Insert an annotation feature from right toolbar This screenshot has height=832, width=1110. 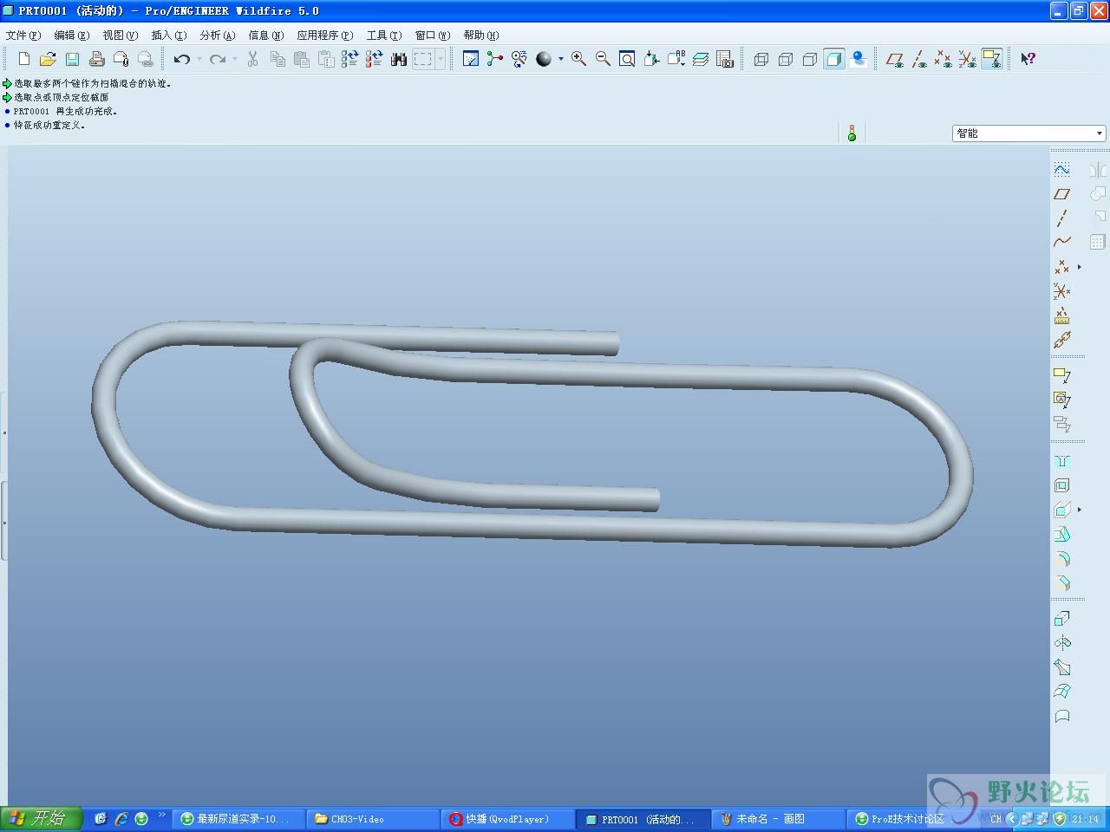[1062, 375]
